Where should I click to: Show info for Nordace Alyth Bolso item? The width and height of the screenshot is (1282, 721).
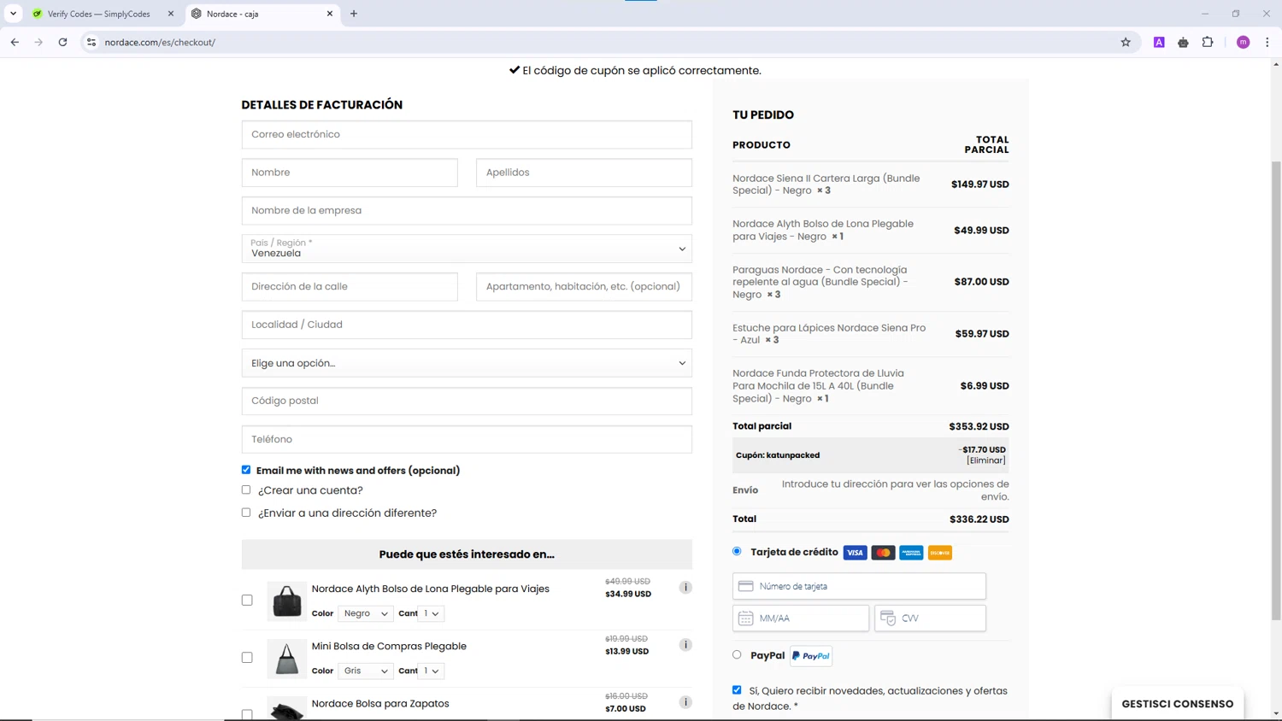(685, 587)
